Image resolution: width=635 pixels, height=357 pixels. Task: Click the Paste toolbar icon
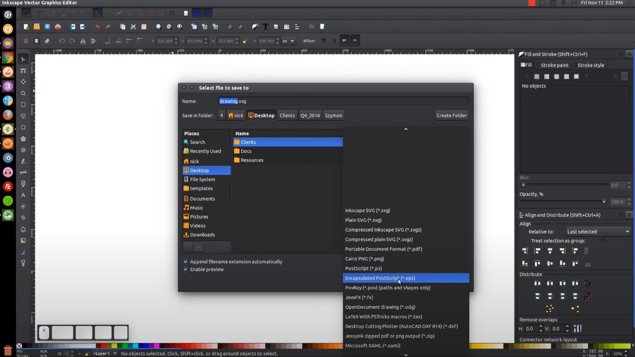144,27
